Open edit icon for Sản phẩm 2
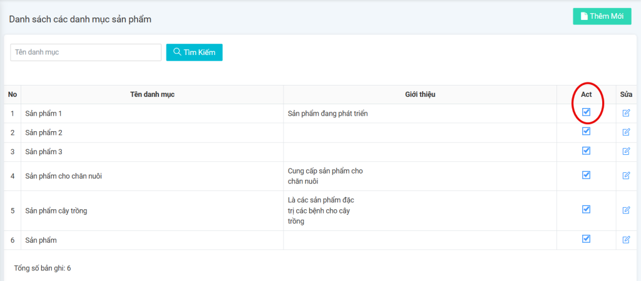Image resolution: width=641 pixels, height=281 pixels. 626,132
